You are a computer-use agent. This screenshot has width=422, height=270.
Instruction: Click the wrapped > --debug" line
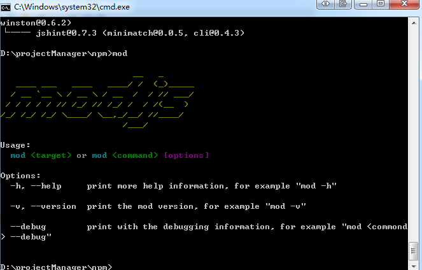25,237
